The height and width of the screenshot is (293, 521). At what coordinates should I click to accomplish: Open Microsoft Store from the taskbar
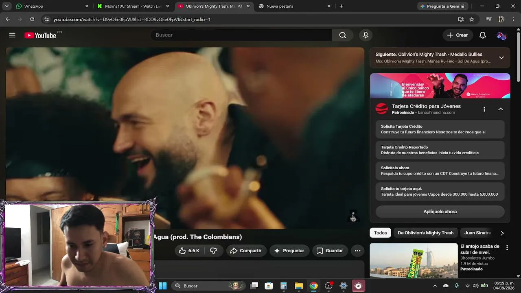[x=269, y=286]
